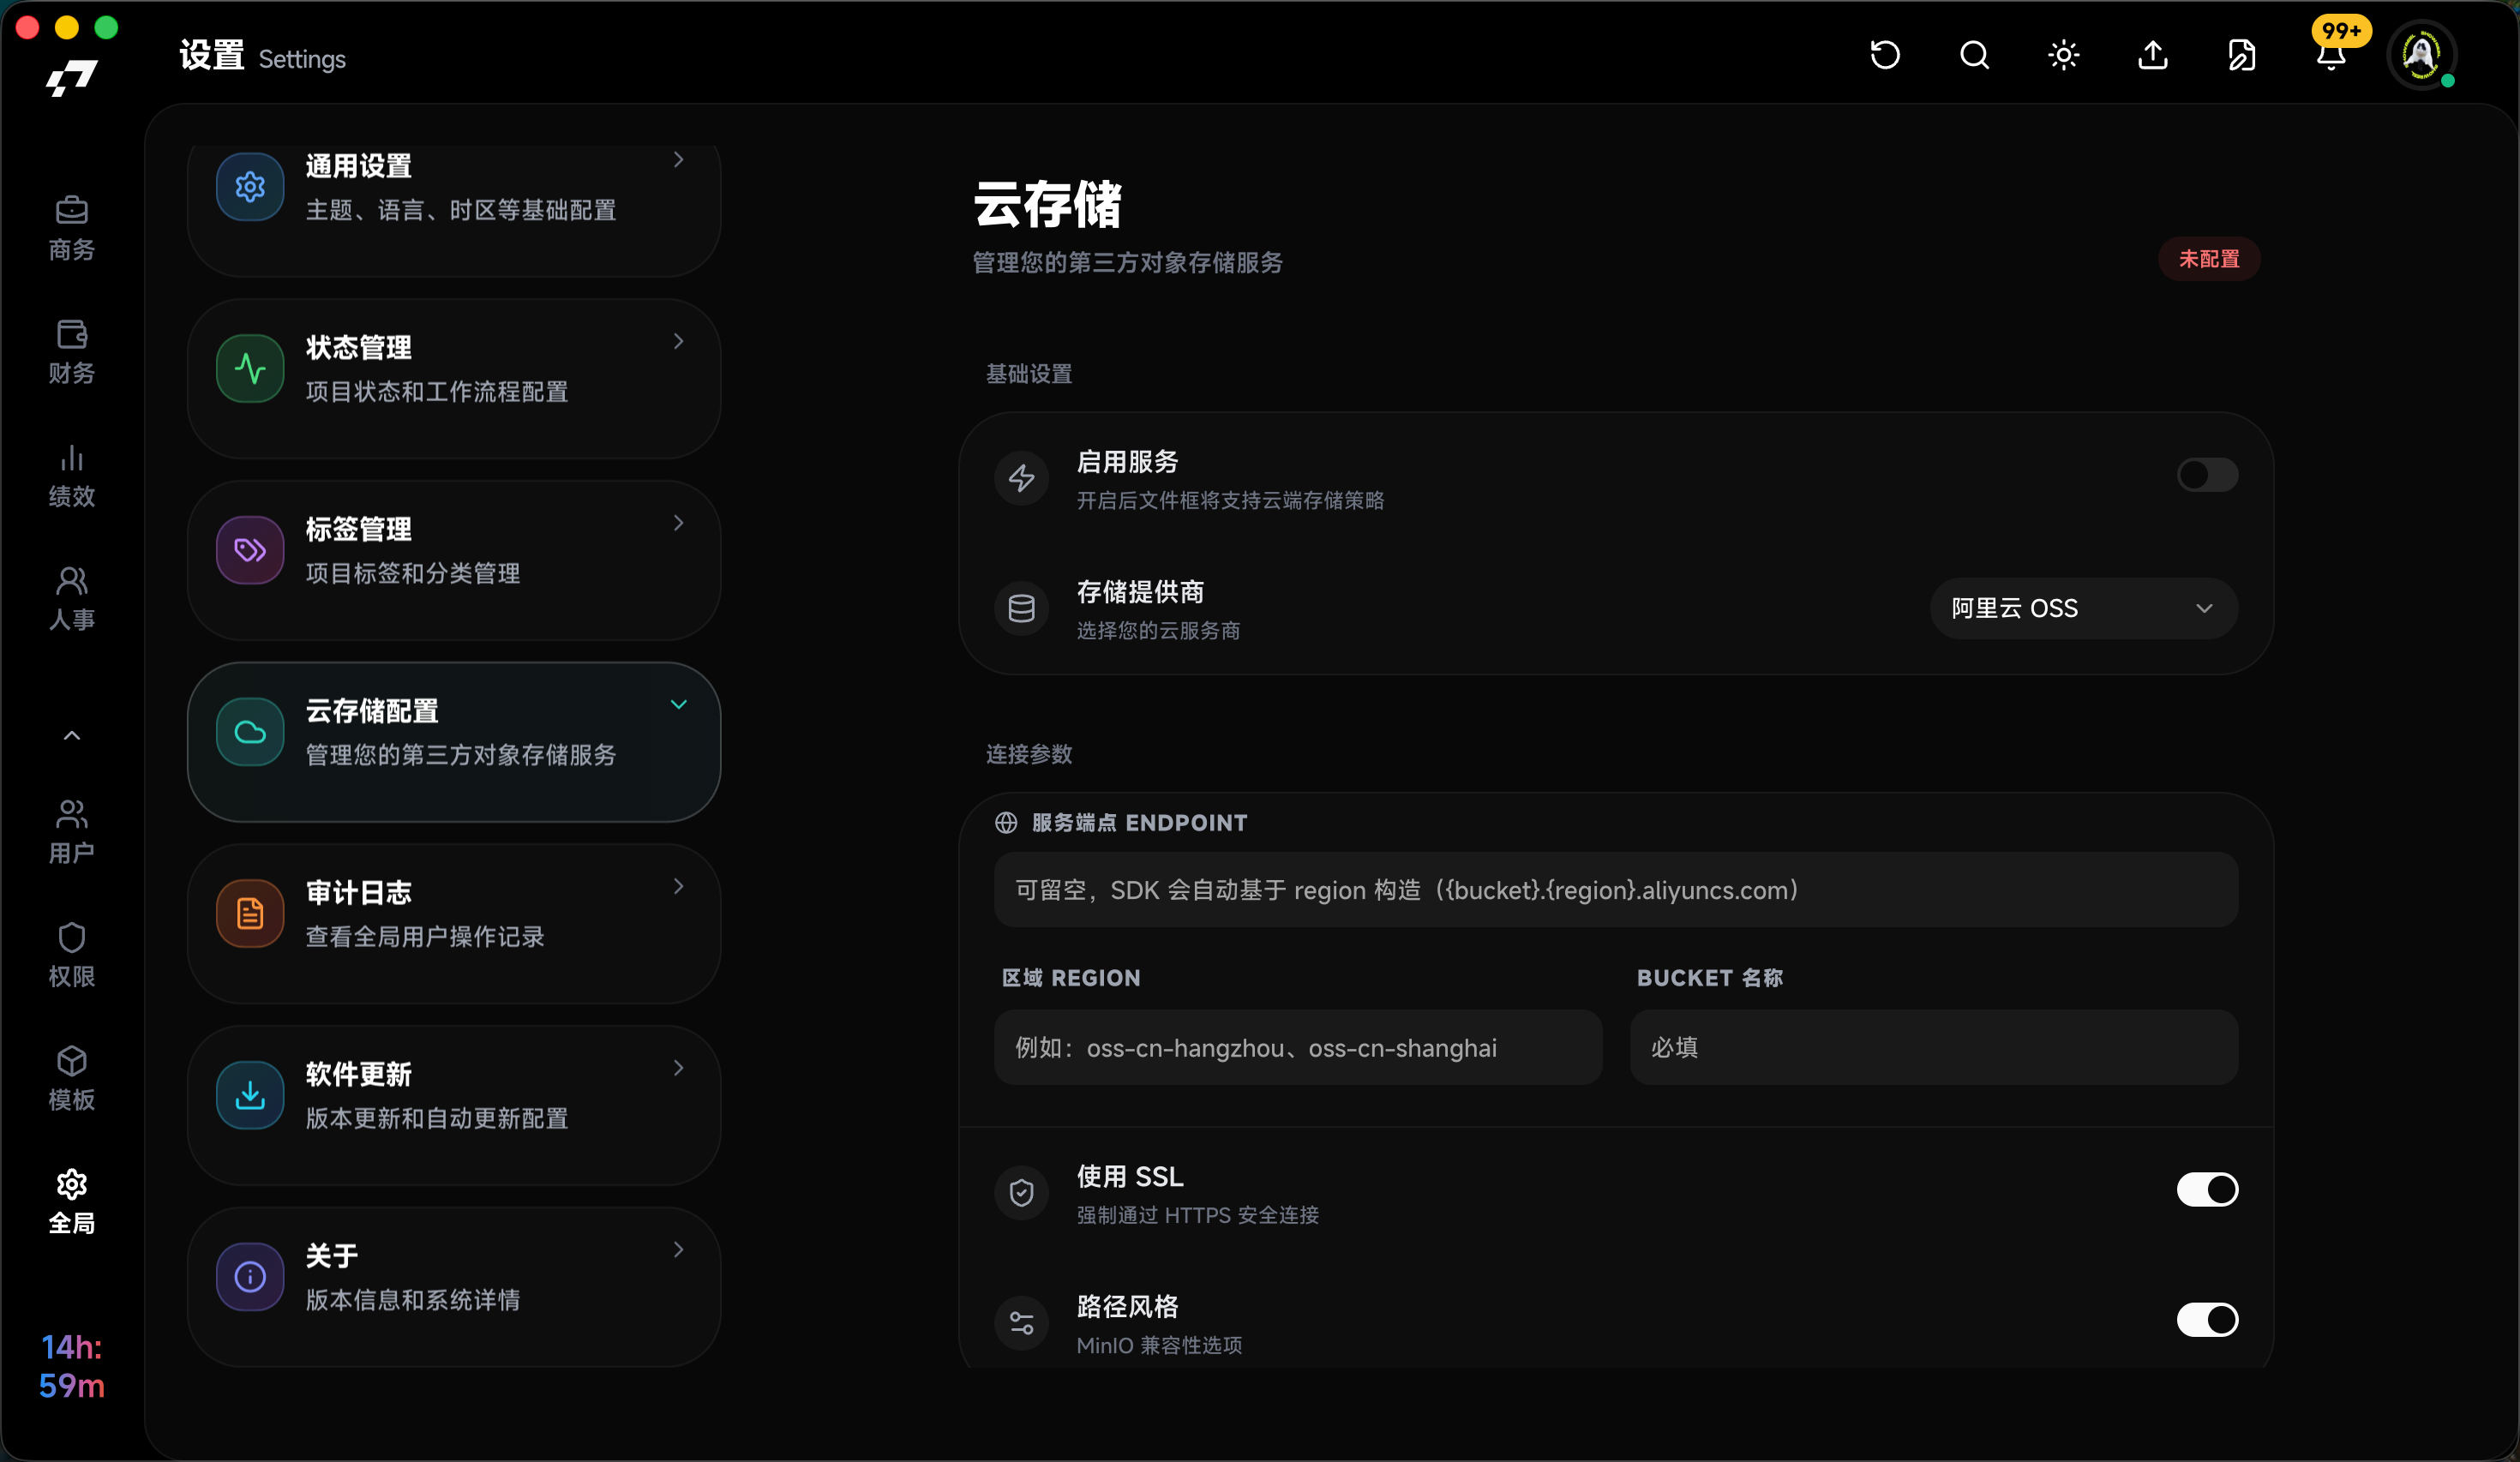The image size is (2520, 1462).
Task: Open the 绩效 sidebar section
Action: [x=71, y=475]
